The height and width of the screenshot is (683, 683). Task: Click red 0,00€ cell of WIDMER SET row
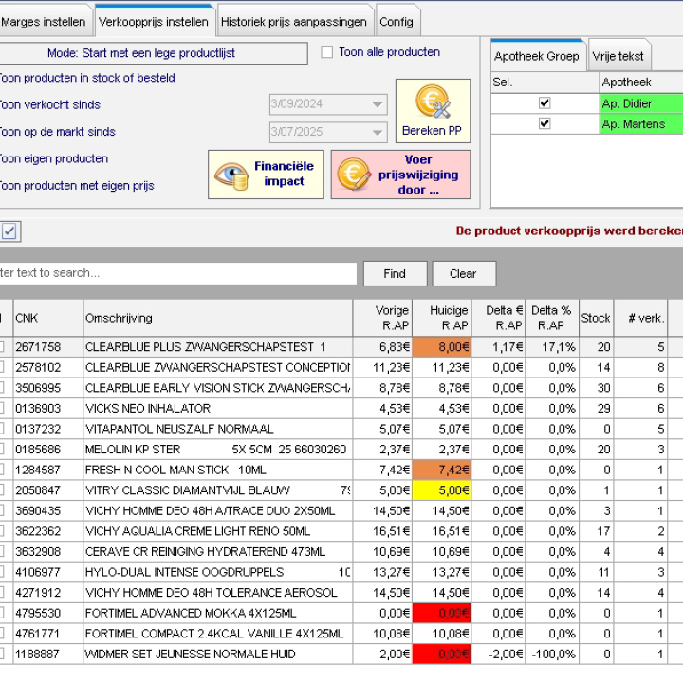click(x=442, y=654)
